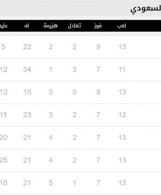Select the 20 goals-against cell

[x=3, y=138]
